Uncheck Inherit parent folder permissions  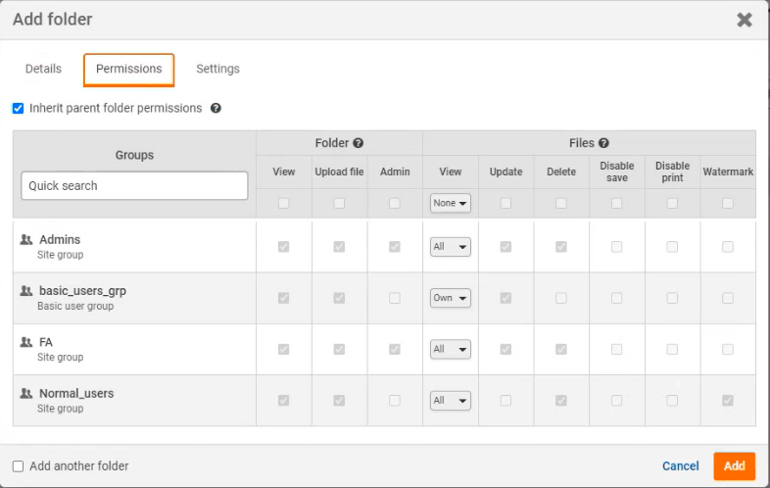18,109
